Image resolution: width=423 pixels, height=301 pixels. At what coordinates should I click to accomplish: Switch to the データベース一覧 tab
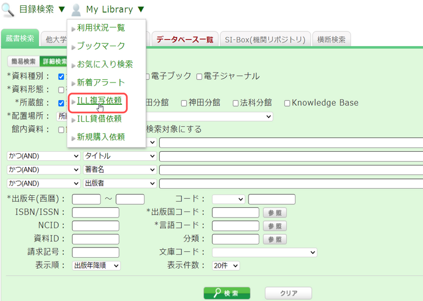click(185, 39)
